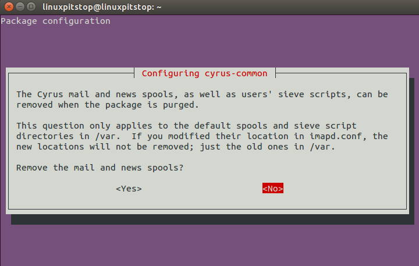Image resolution: width=419 pixels, height=266 pixels.
Task: Choose the highlighted <No> button
Action: (273, 189)
